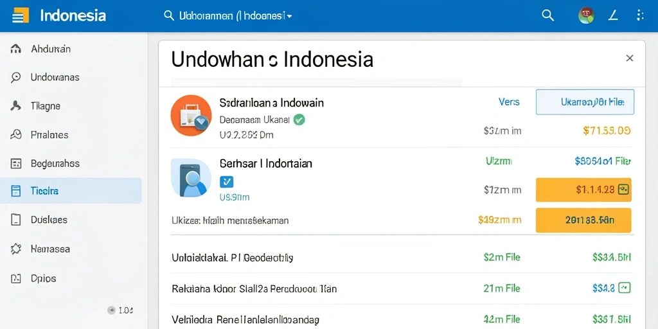Click the blue U$.9mm text
Screen dimensions: 658x329
coord(235,197)
